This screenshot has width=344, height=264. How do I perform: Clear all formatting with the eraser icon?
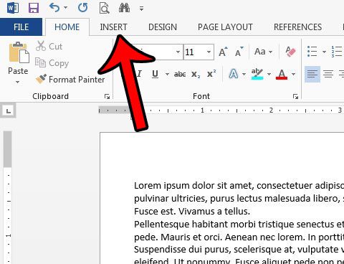pos(290,52)
